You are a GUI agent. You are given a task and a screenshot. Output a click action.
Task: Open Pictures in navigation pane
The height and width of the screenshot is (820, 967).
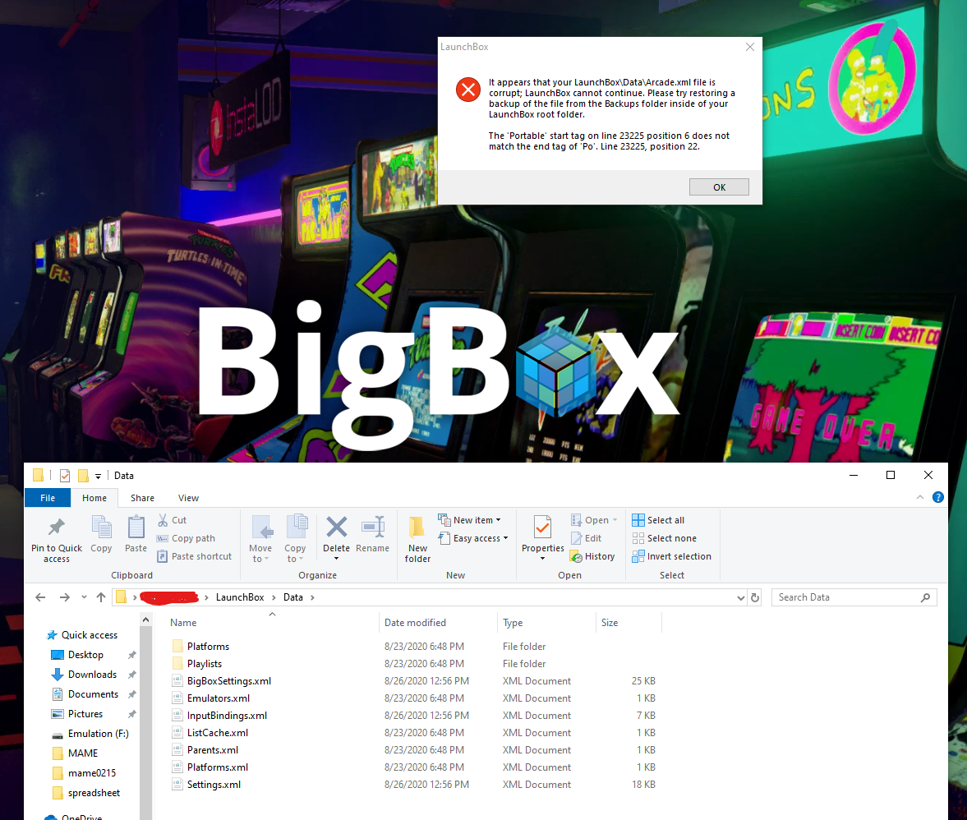point(85,714)
